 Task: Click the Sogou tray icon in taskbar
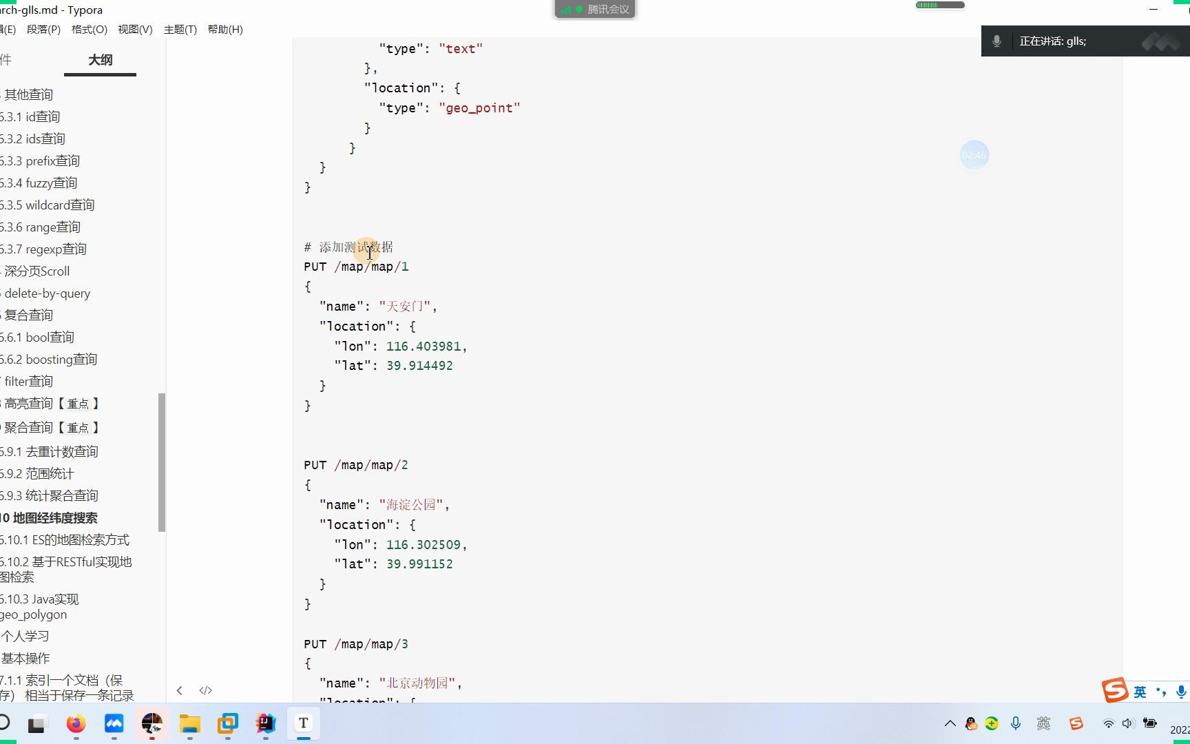coord(1076,723)
